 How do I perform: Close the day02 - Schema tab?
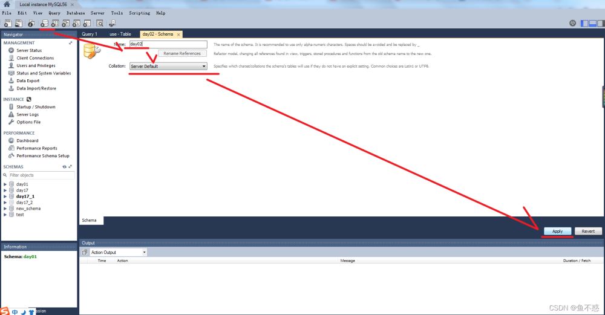pyautogui.click(x=178, y=34)
